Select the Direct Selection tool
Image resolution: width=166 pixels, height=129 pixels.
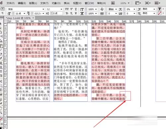(1, 28)
